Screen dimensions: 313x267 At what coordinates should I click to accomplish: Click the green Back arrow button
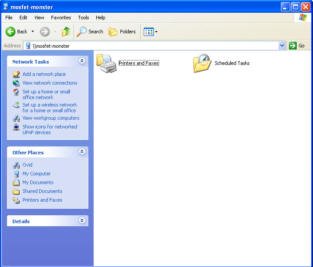10,32
